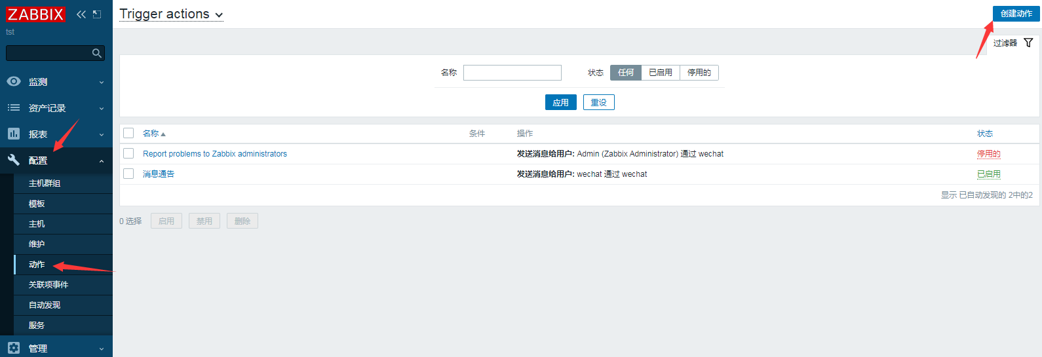Open the 动作 submenu item
This screenshot has height=357, width=1042.
pos(63,265)
